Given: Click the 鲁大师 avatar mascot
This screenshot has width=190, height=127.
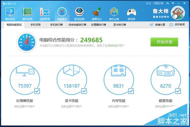Looking at the screenshot, I should coord(178,13).
